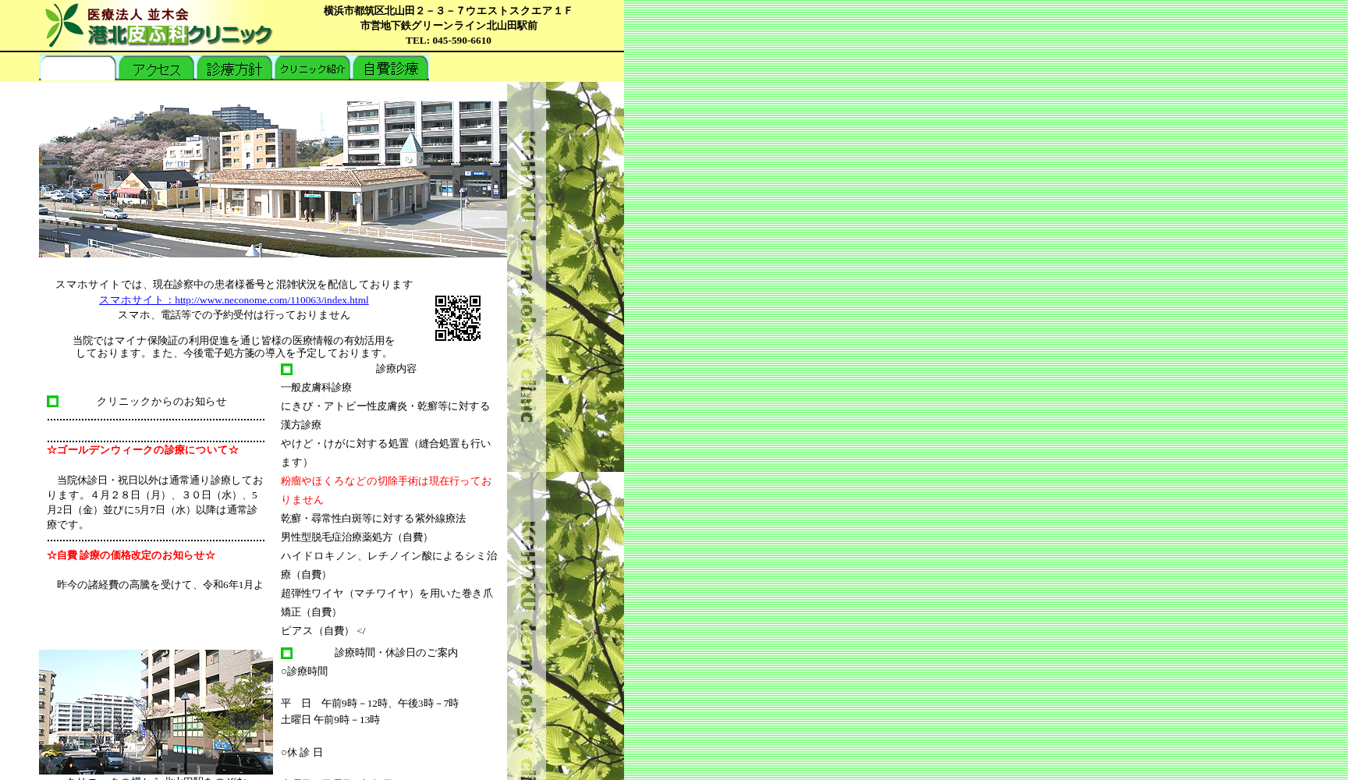The height and width of the screenshot is (780, 1348).
Task: Open the スマホサイト neconome.com link
Action: click(233, 300)
